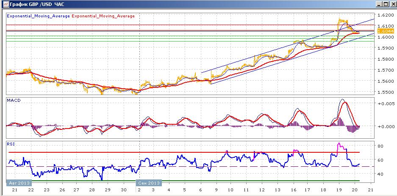Select the red RSI overbought level line
The height and width of the screenshot is (196, 397).
point(184,152)
